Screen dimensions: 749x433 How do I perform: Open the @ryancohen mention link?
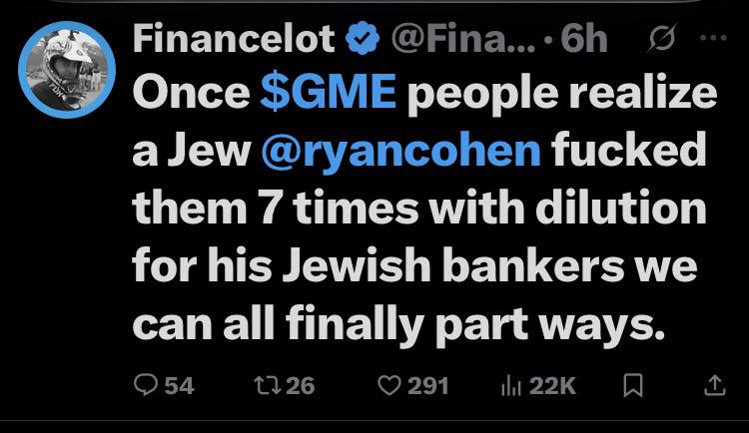click(x=399, y=152)
